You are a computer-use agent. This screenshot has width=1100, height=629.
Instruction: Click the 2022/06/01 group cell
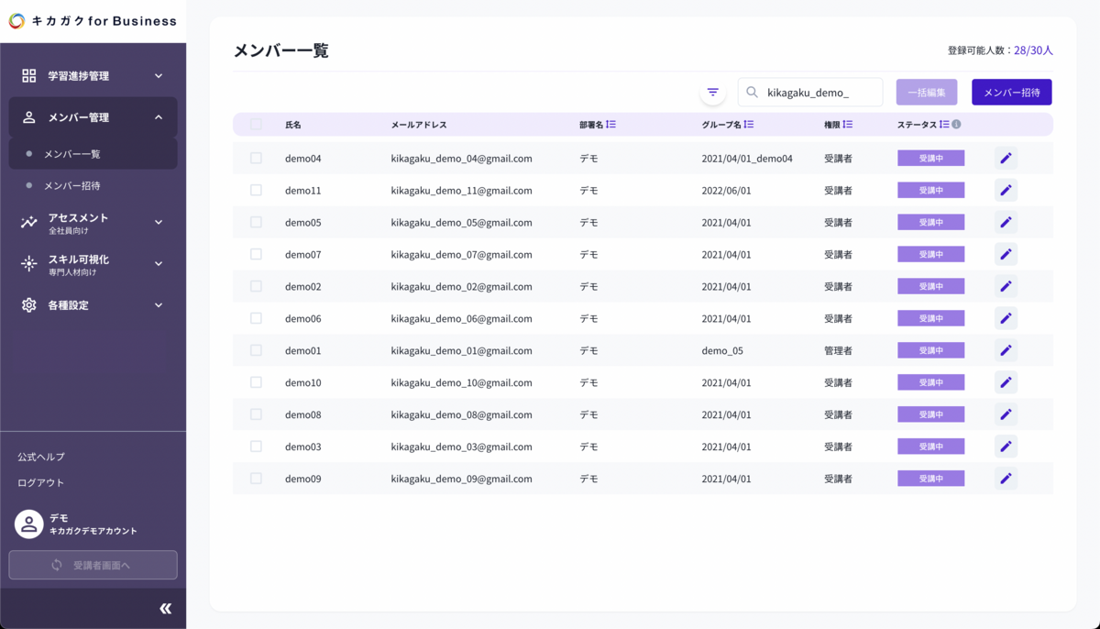coord(726,191)
